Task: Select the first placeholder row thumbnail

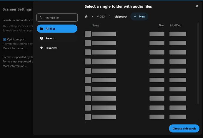Action: click(88, 34)
